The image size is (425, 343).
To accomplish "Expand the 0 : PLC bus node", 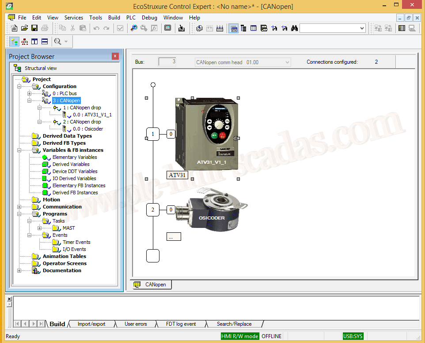I will (29, 93).
